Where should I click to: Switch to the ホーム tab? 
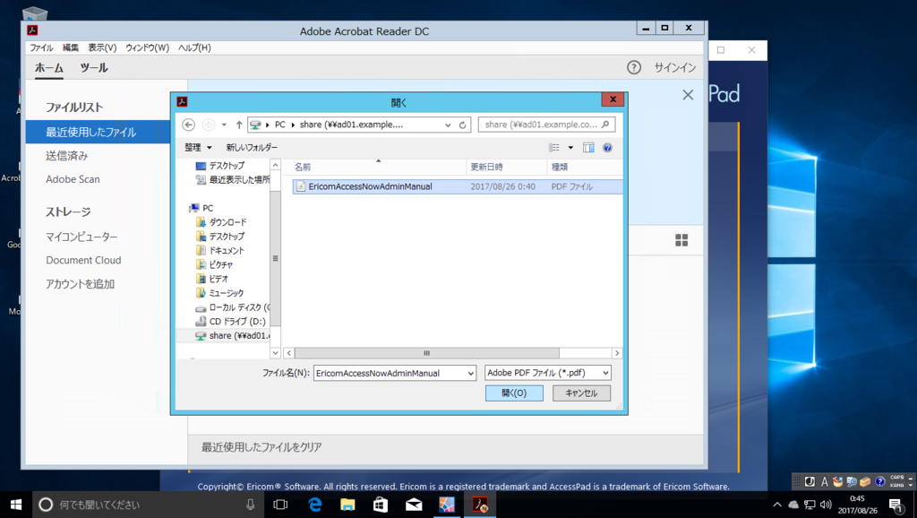point(49,67)
